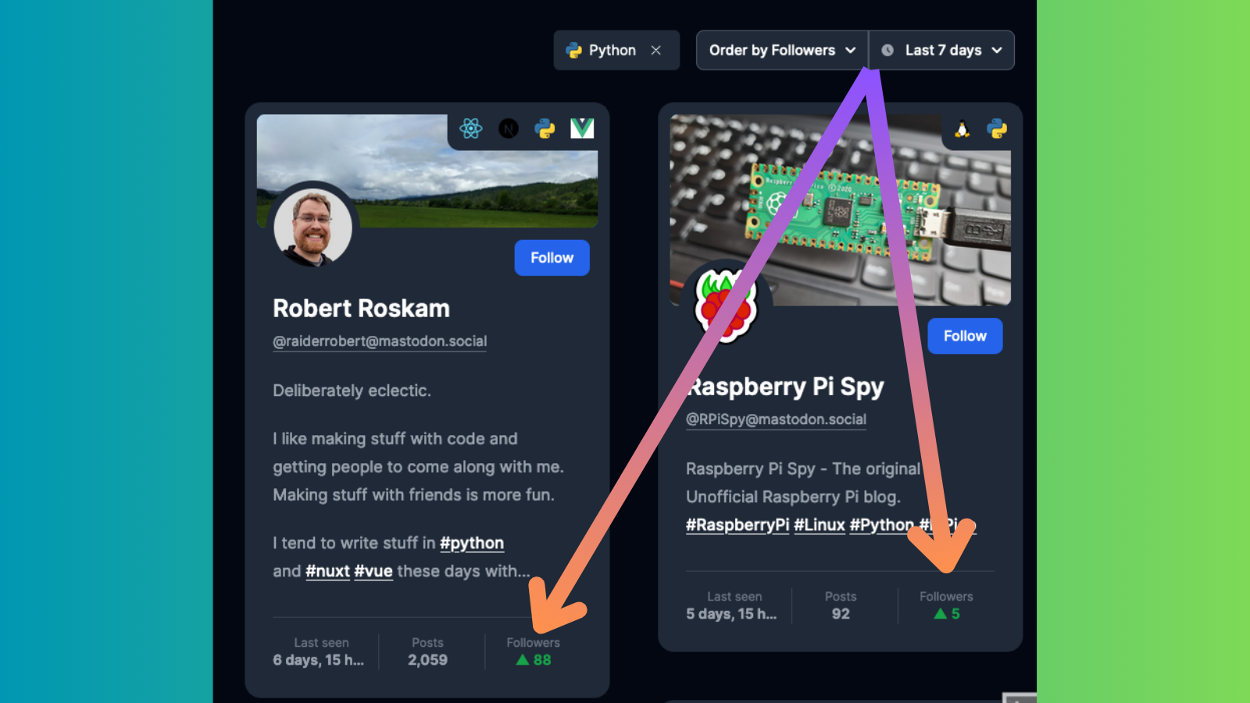Click Raspberry Pi Spy's raspberry avatar
This screenshot has width=1250, height=703.
tap(726, 305)
